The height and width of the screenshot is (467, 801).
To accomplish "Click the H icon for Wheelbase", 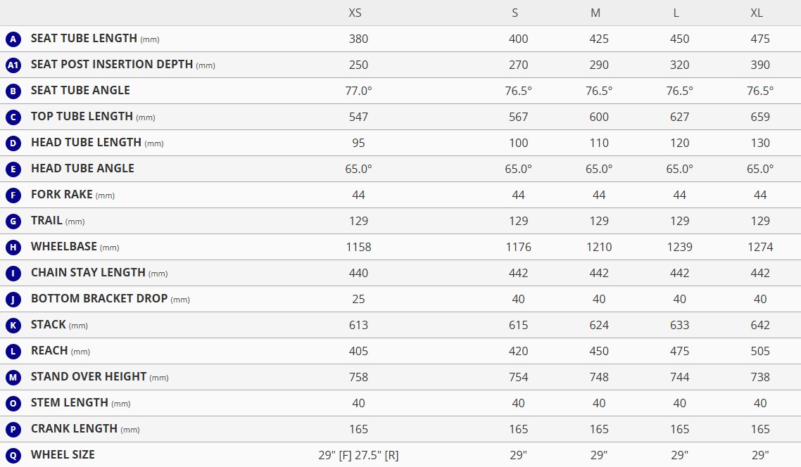I will [x=13, y=248].
